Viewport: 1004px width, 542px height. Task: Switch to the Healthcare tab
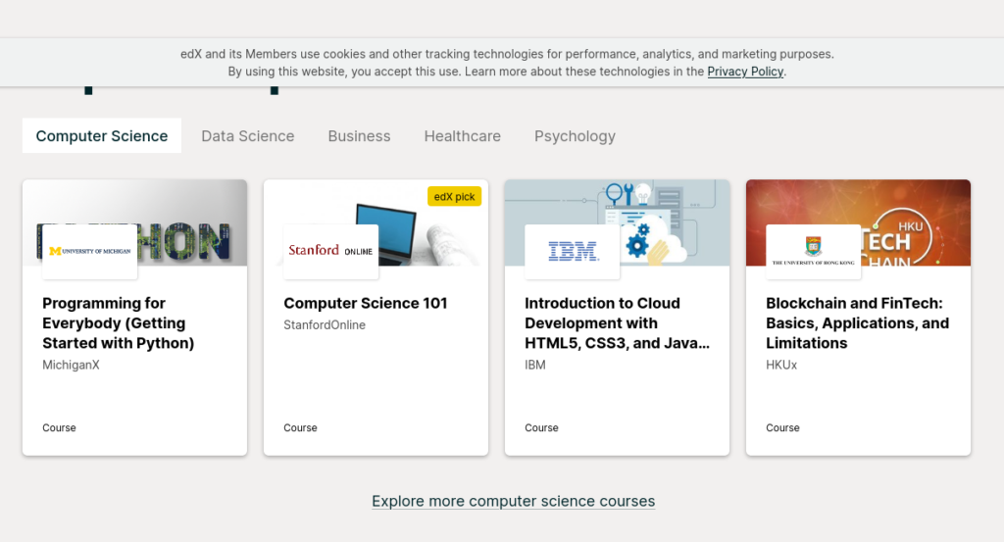click(463, 135)
